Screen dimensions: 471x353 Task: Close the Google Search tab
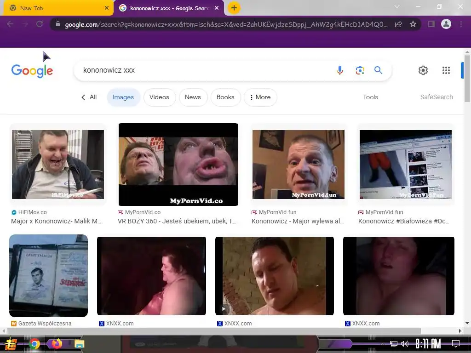217,8
